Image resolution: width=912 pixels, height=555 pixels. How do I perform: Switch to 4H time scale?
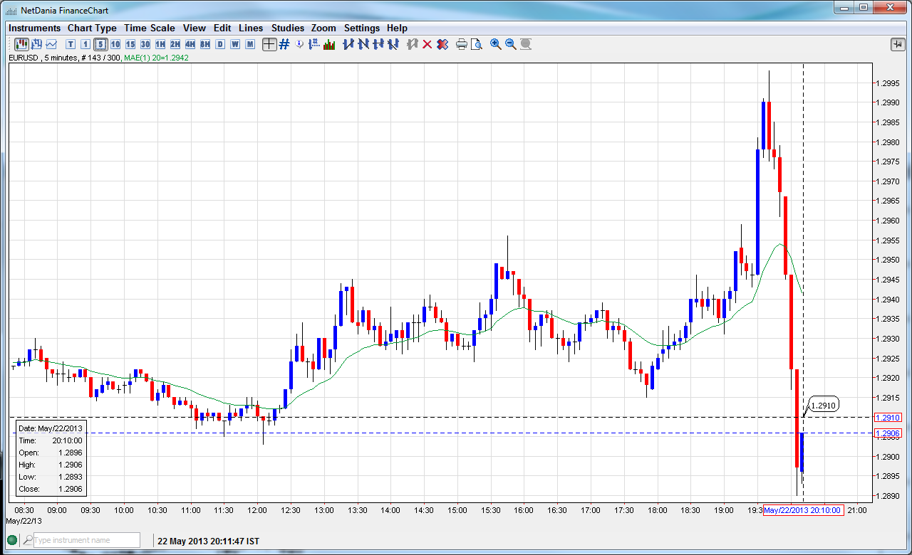(190, 44)
